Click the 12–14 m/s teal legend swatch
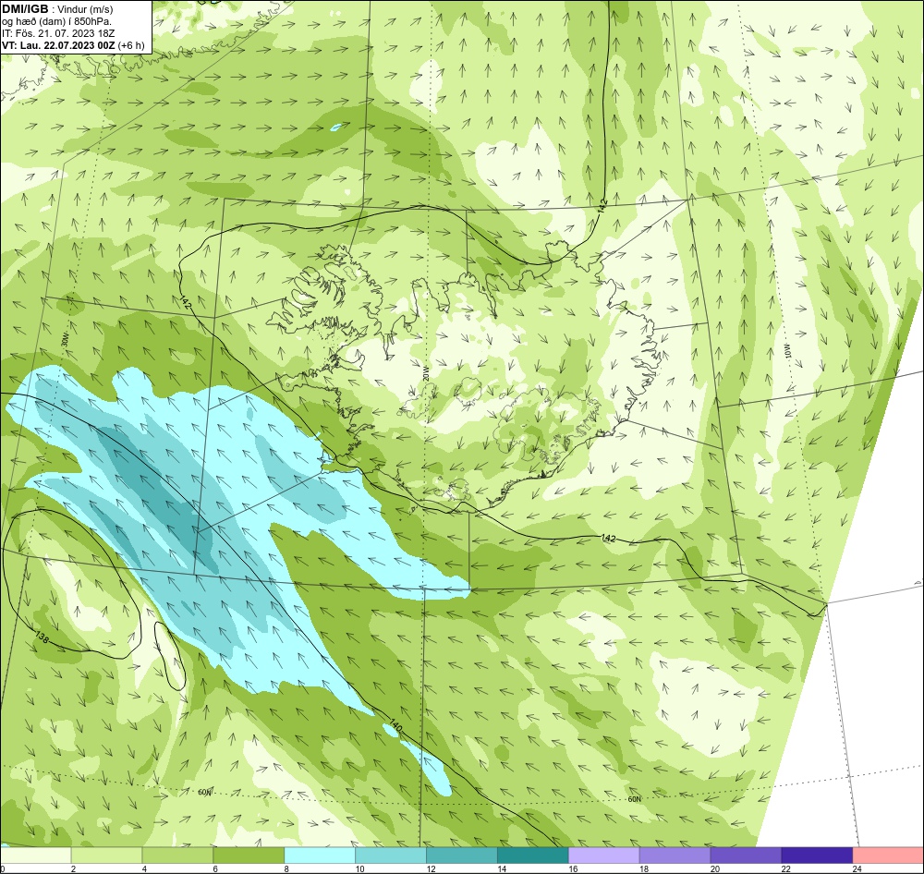 coord(461,856)
